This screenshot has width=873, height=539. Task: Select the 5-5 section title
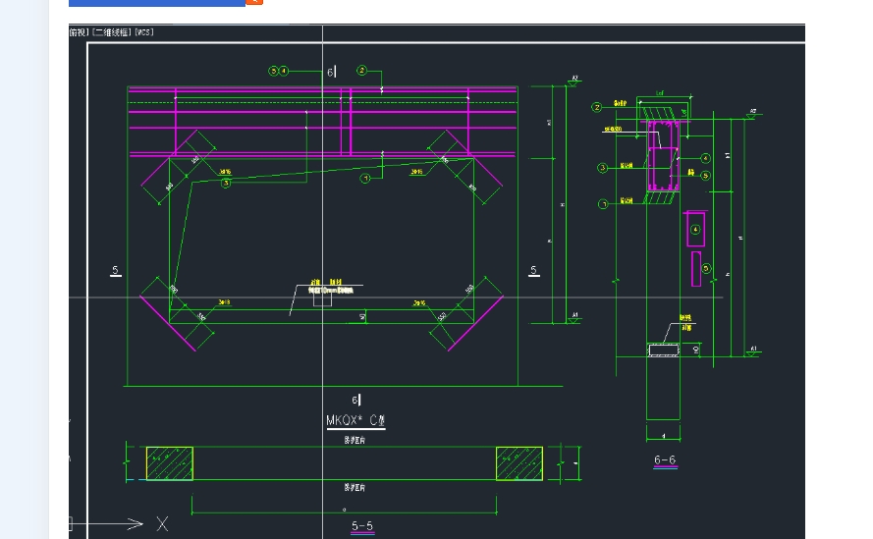[362, 526]
